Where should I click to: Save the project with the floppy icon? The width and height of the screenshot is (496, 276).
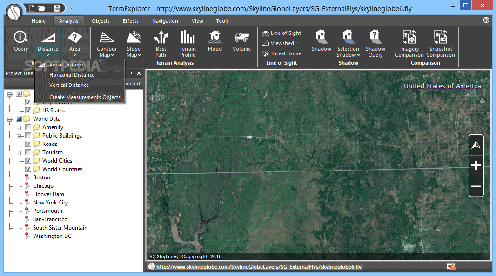[57, 8]
